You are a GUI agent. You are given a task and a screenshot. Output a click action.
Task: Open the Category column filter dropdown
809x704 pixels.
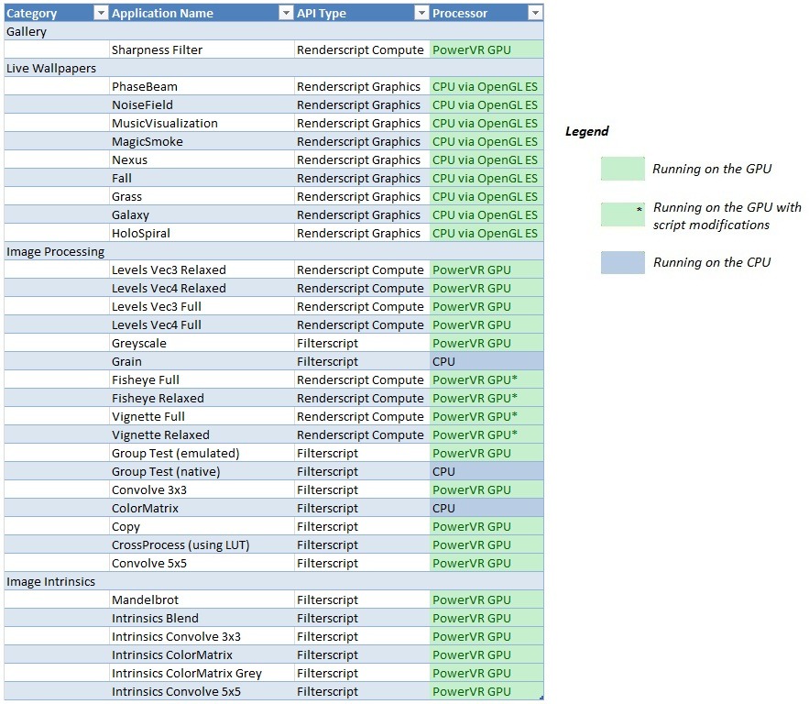(x=101, y=14)
